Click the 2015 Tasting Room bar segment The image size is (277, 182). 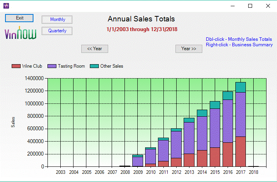point(215,128)
